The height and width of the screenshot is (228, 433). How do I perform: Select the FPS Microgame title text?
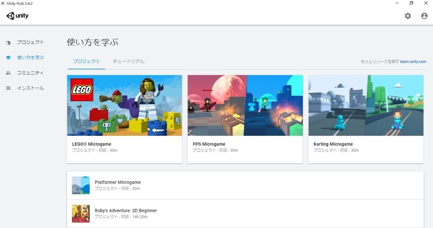(209, 144)
